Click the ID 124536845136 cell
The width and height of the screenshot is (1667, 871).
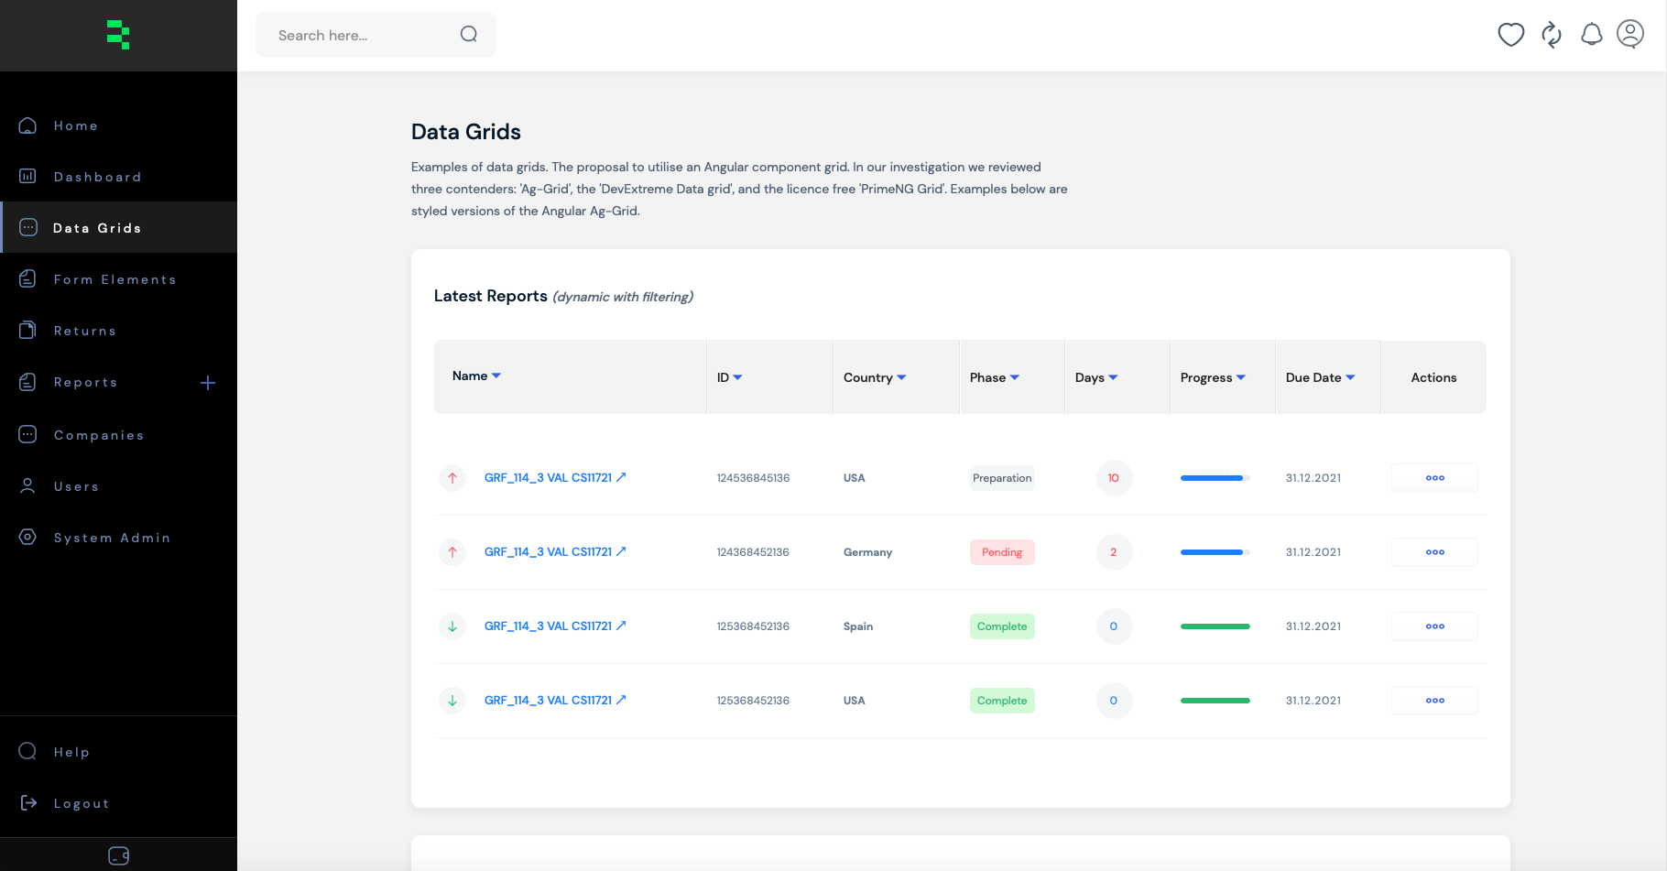[753, 478]
